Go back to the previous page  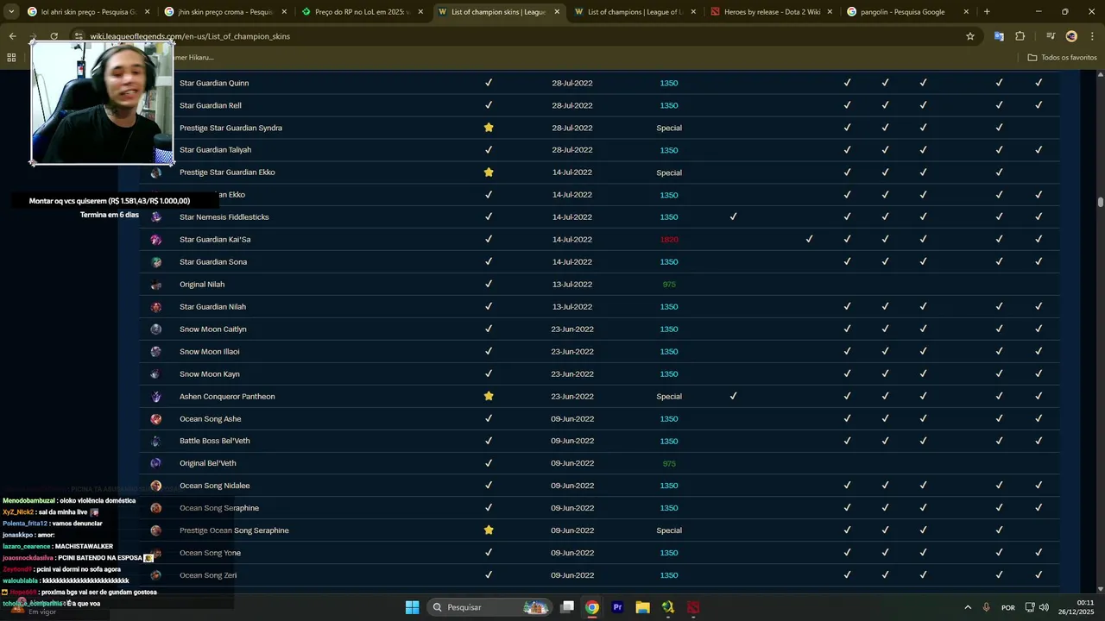[12, 36]
